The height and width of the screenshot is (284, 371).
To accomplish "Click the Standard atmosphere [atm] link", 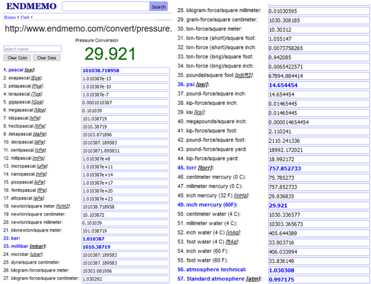I will (x=219, y=278).
